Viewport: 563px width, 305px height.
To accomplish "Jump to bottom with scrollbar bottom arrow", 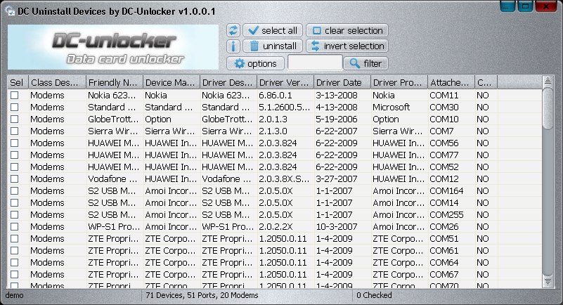I will point(548,282).
